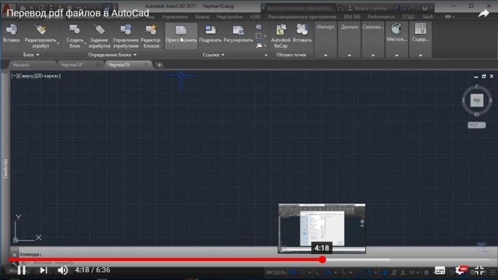This screenshot has height=280, width=498.
Task: Open annotation scale 1:1 dropdown
Action: point(414,272)
